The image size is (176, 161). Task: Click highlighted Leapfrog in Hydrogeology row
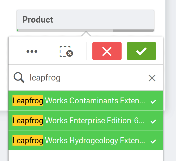(28, 141)
